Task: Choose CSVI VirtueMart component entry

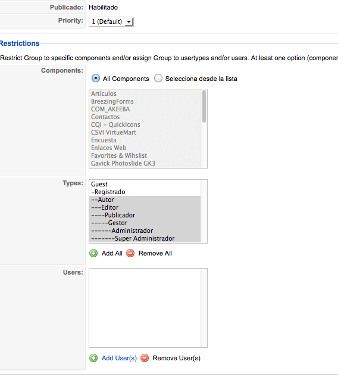Action: pyautogui.click(x=145, y=132)
